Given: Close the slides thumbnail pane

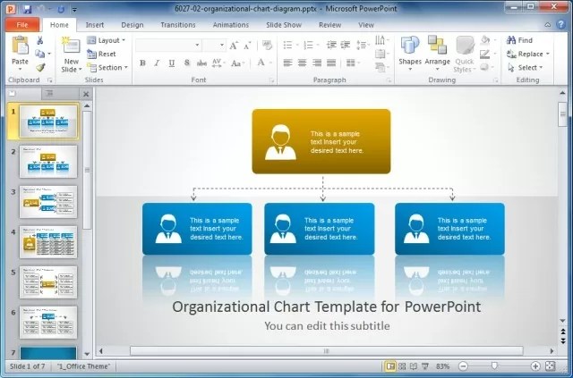Looking at the screenshot, I should click(x=86, y=94).
